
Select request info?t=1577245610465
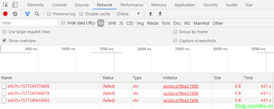coord(28,101)
